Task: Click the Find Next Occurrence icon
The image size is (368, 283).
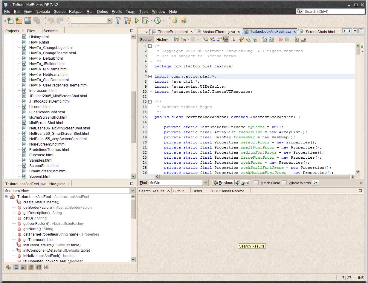Action: coord(219,39)
